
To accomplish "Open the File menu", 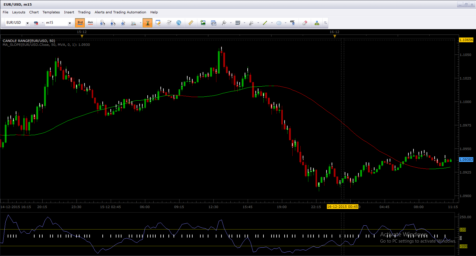I will (x=5, y=12).
